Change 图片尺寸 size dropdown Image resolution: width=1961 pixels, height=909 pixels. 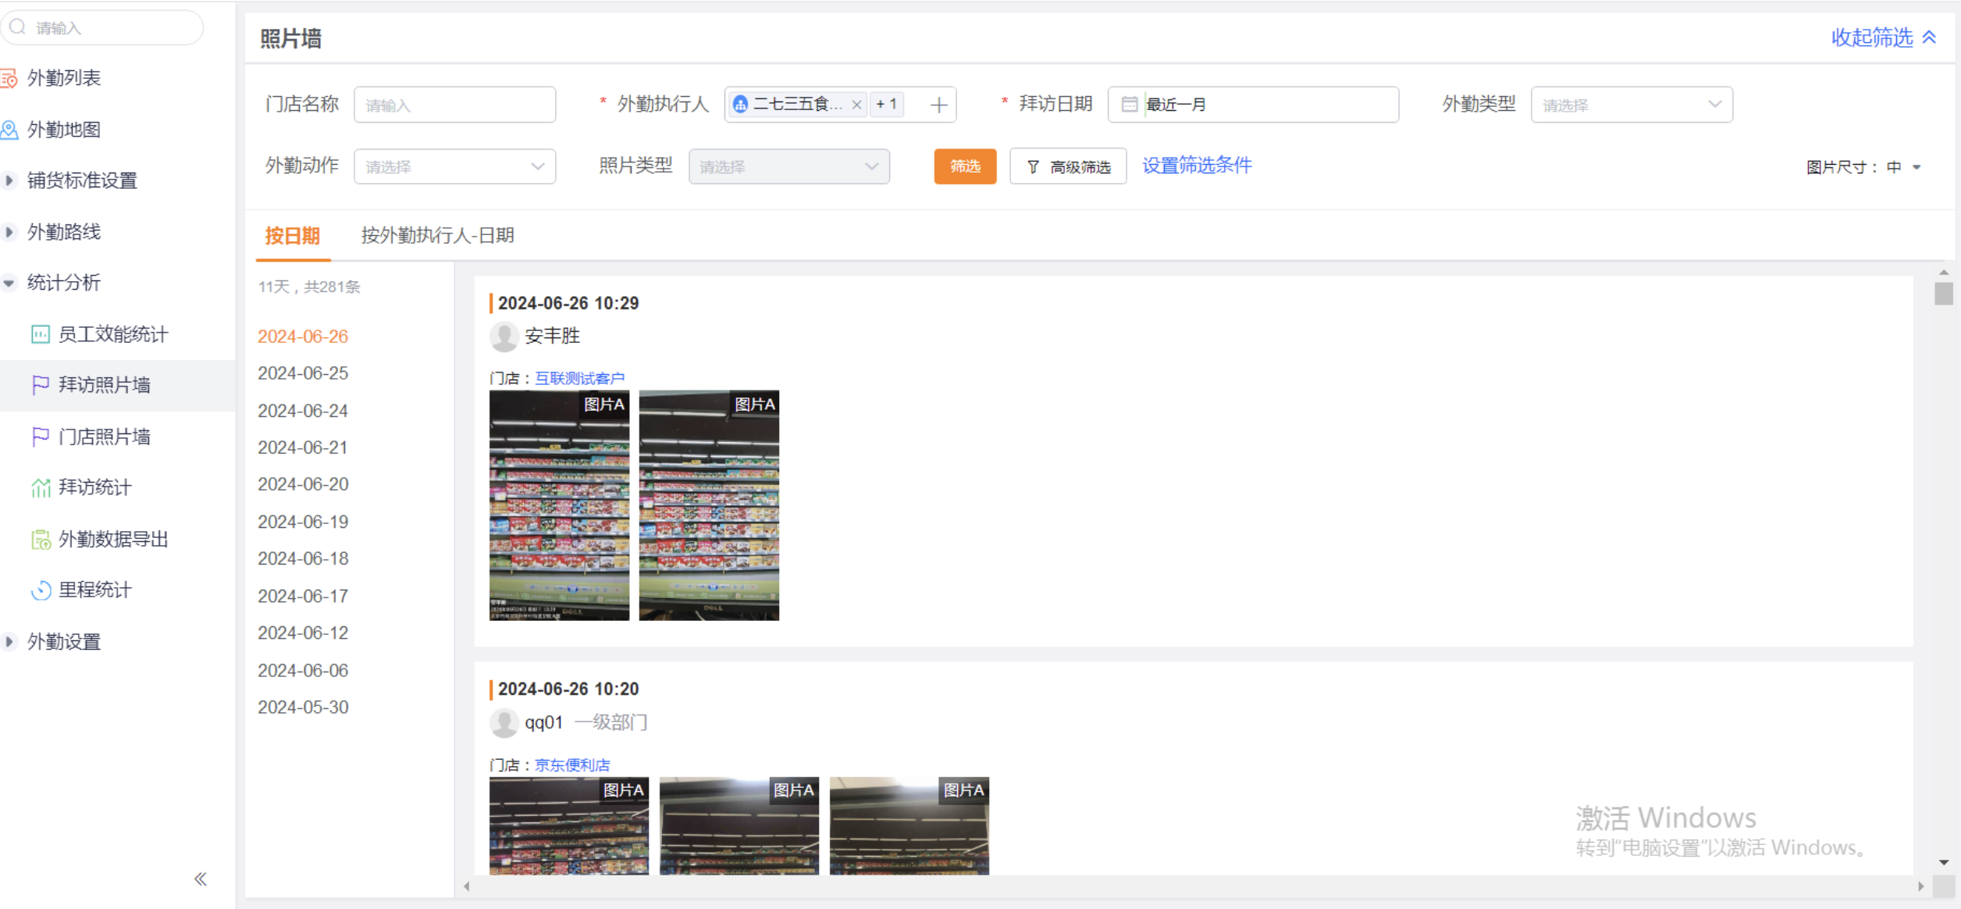coord(1903,167)
